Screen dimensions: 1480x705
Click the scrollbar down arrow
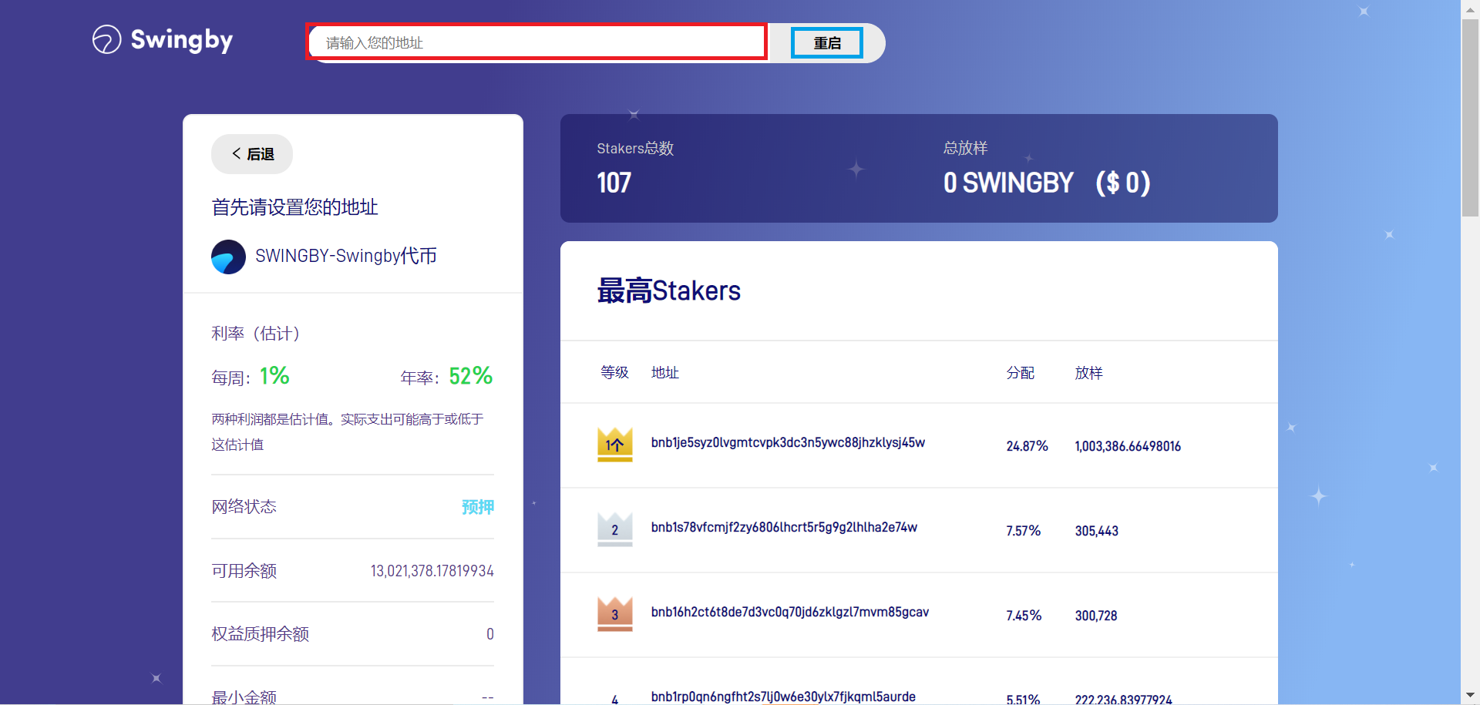coord(1470,697)
